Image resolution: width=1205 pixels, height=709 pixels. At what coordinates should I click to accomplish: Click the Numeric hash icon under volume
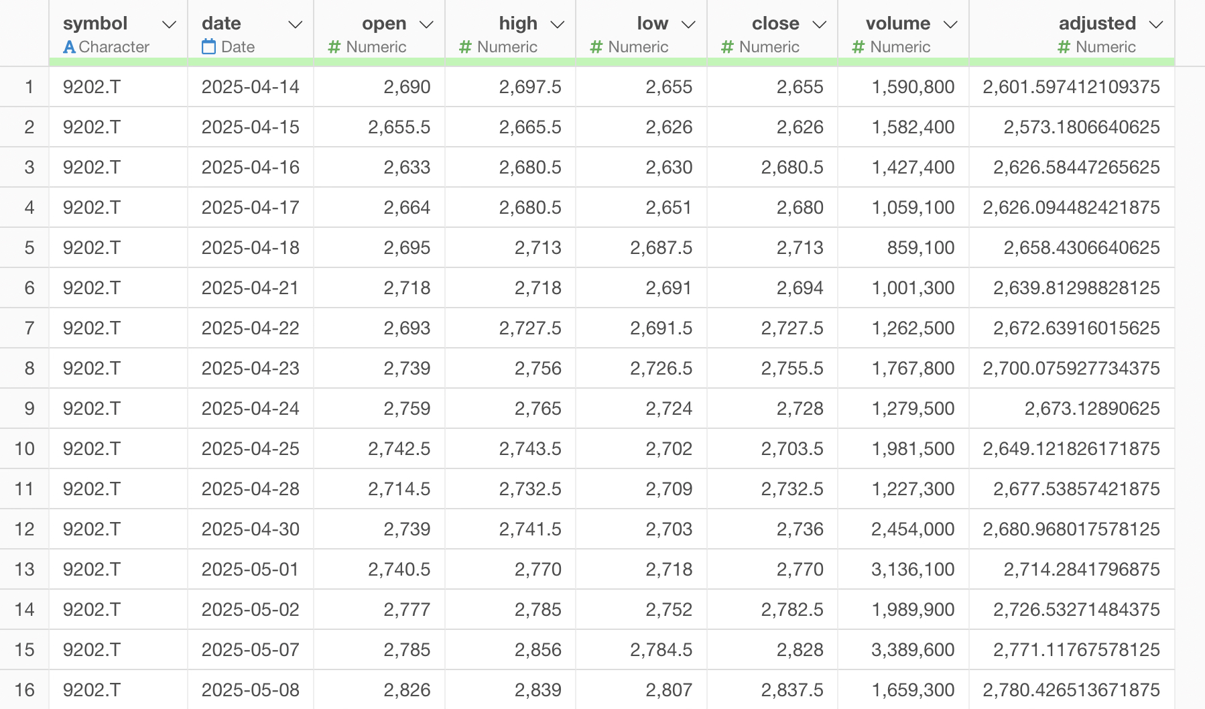pyautogui.click(x=858, y=47)
